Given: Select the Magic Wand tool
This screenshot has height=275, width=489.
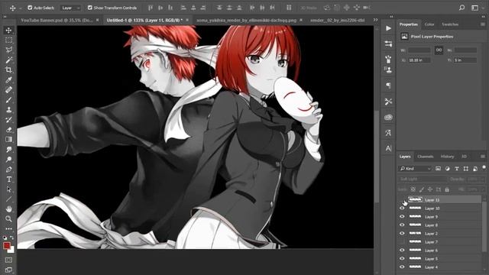Looking at the screenshot, I should (x=8, y=60).
